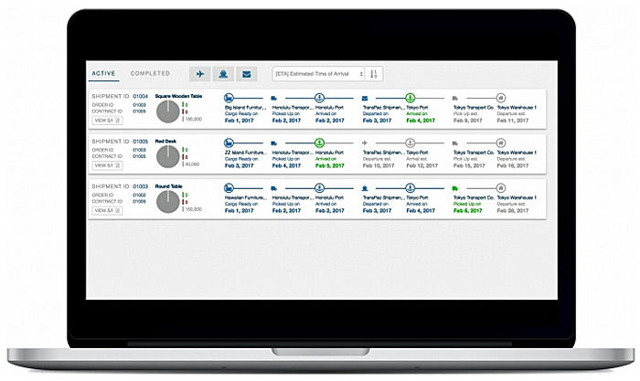Viewport: 640px width, 381px height.
Task: Click the pie chart for Red Desk
Action: [167, 156]
